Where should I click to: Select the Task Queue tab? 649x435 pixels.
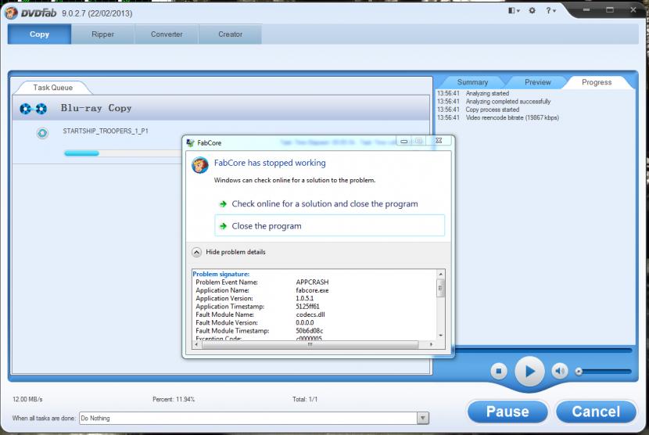point(52,88)
